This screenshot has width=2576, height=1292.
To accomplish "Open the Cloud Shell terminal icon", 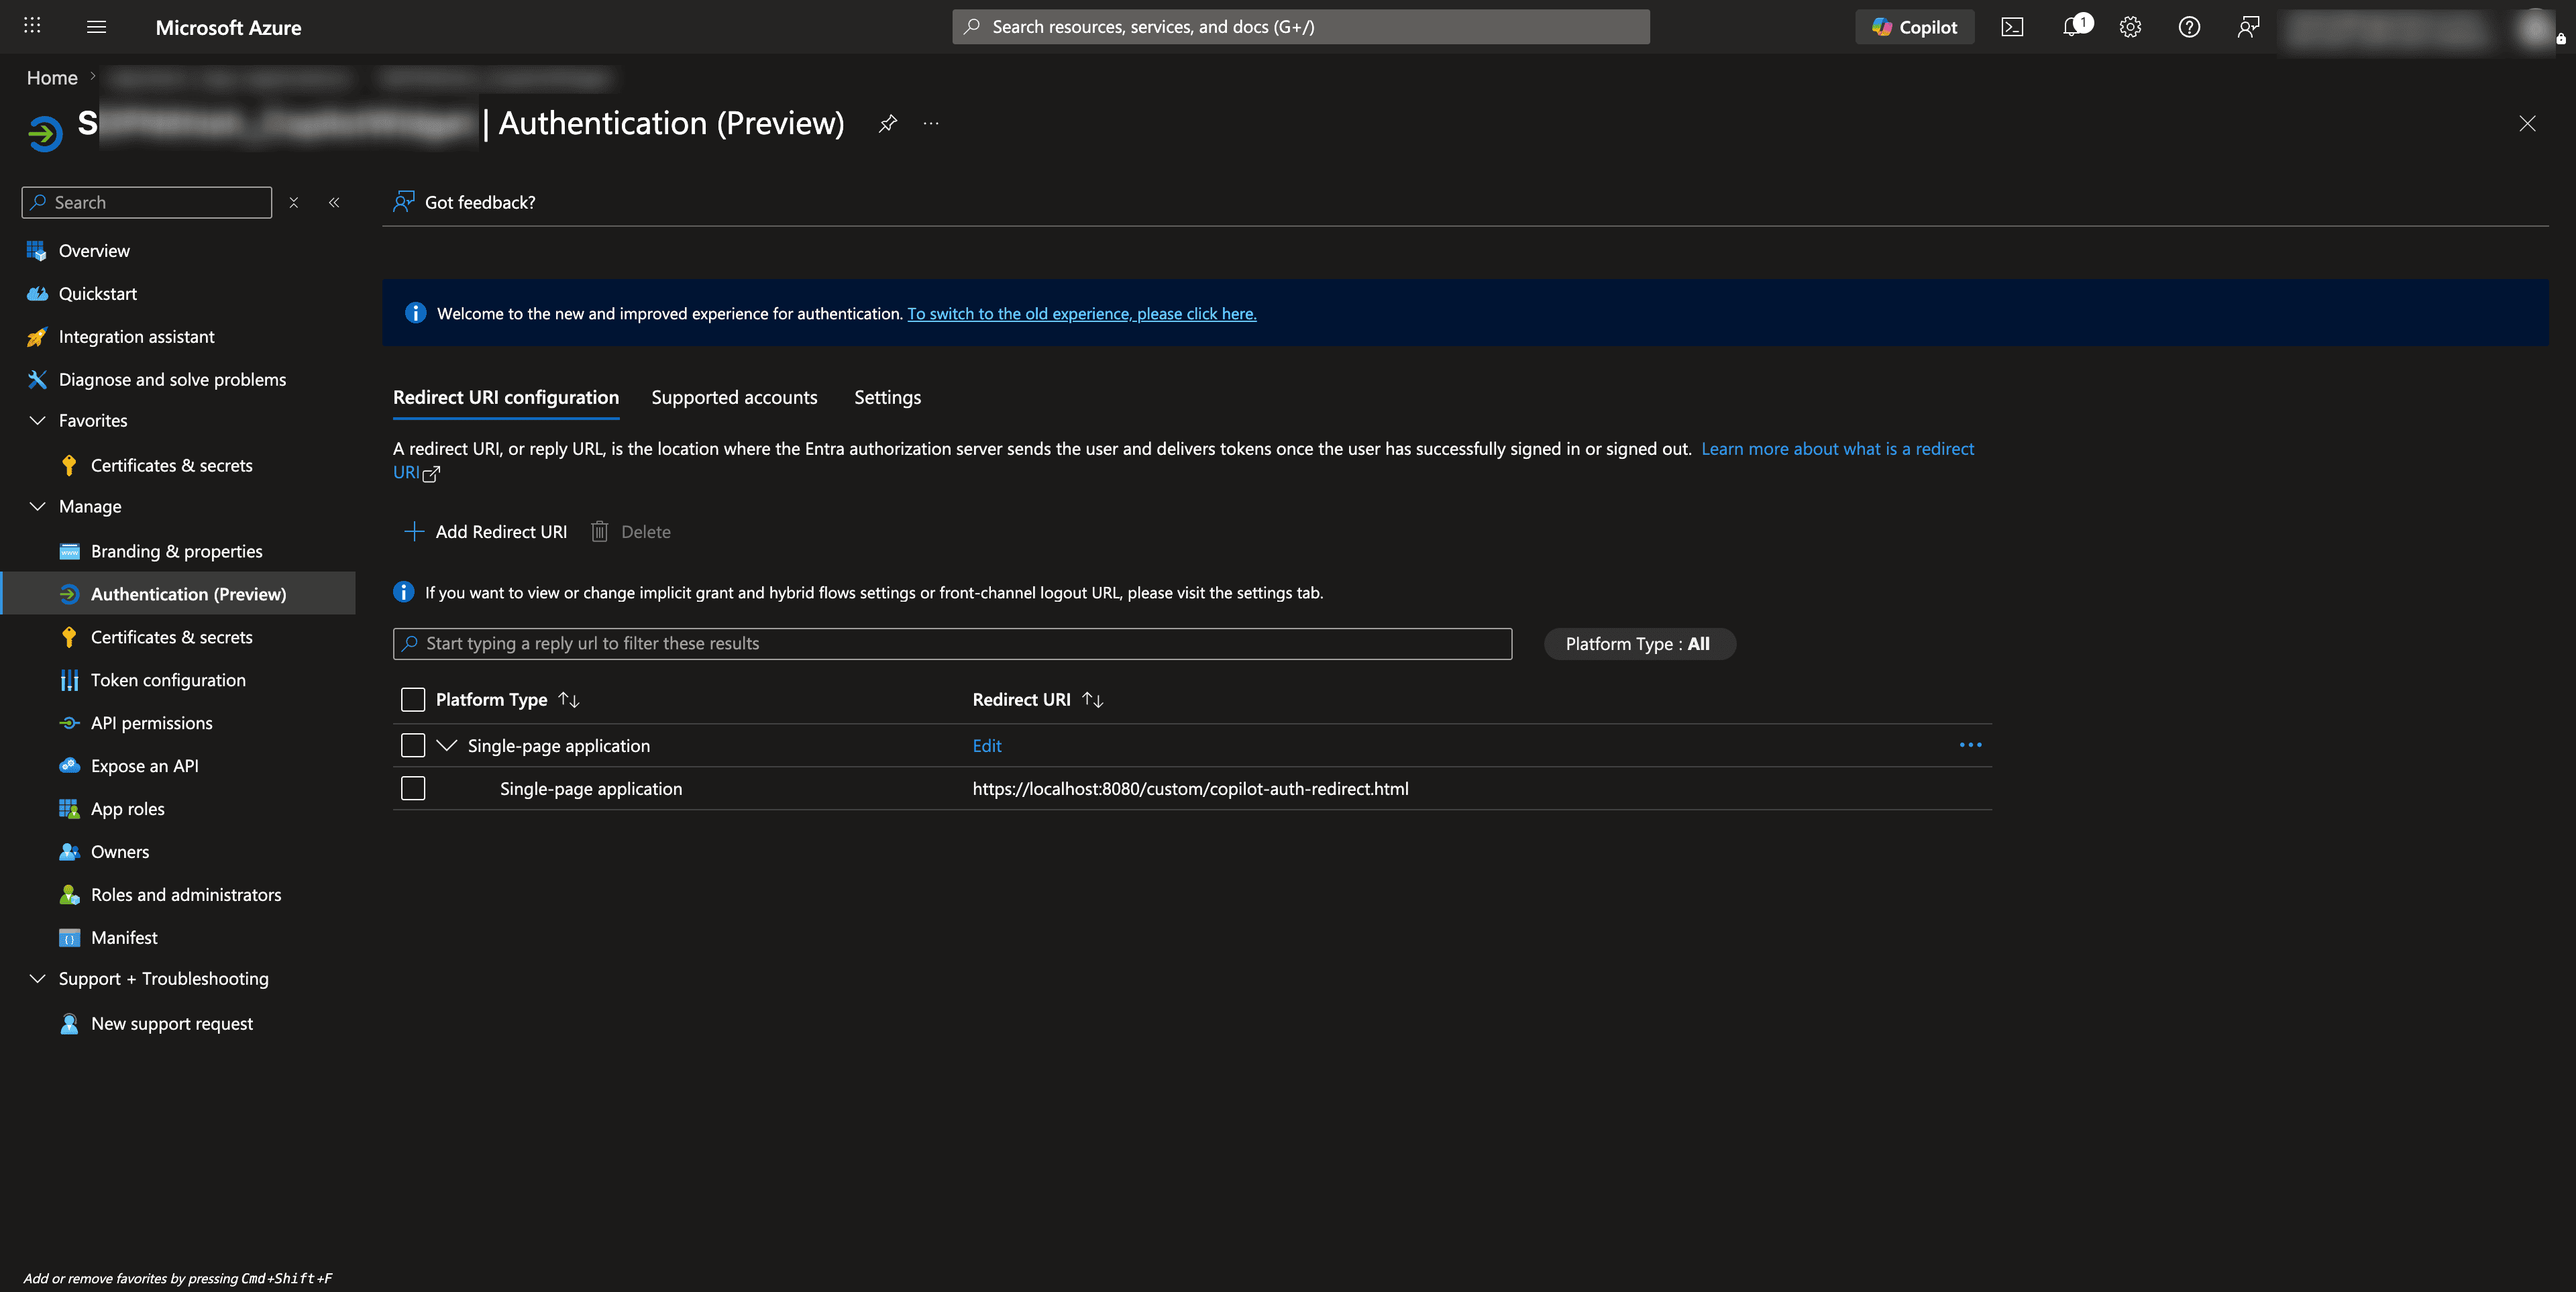I will coord(2012,27).
